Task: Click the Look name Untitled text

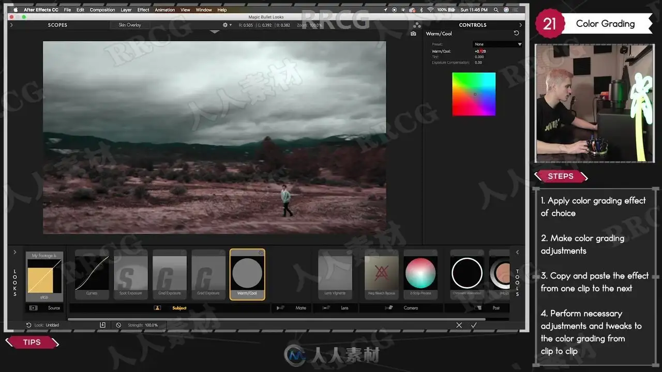Action: [52, 325]
